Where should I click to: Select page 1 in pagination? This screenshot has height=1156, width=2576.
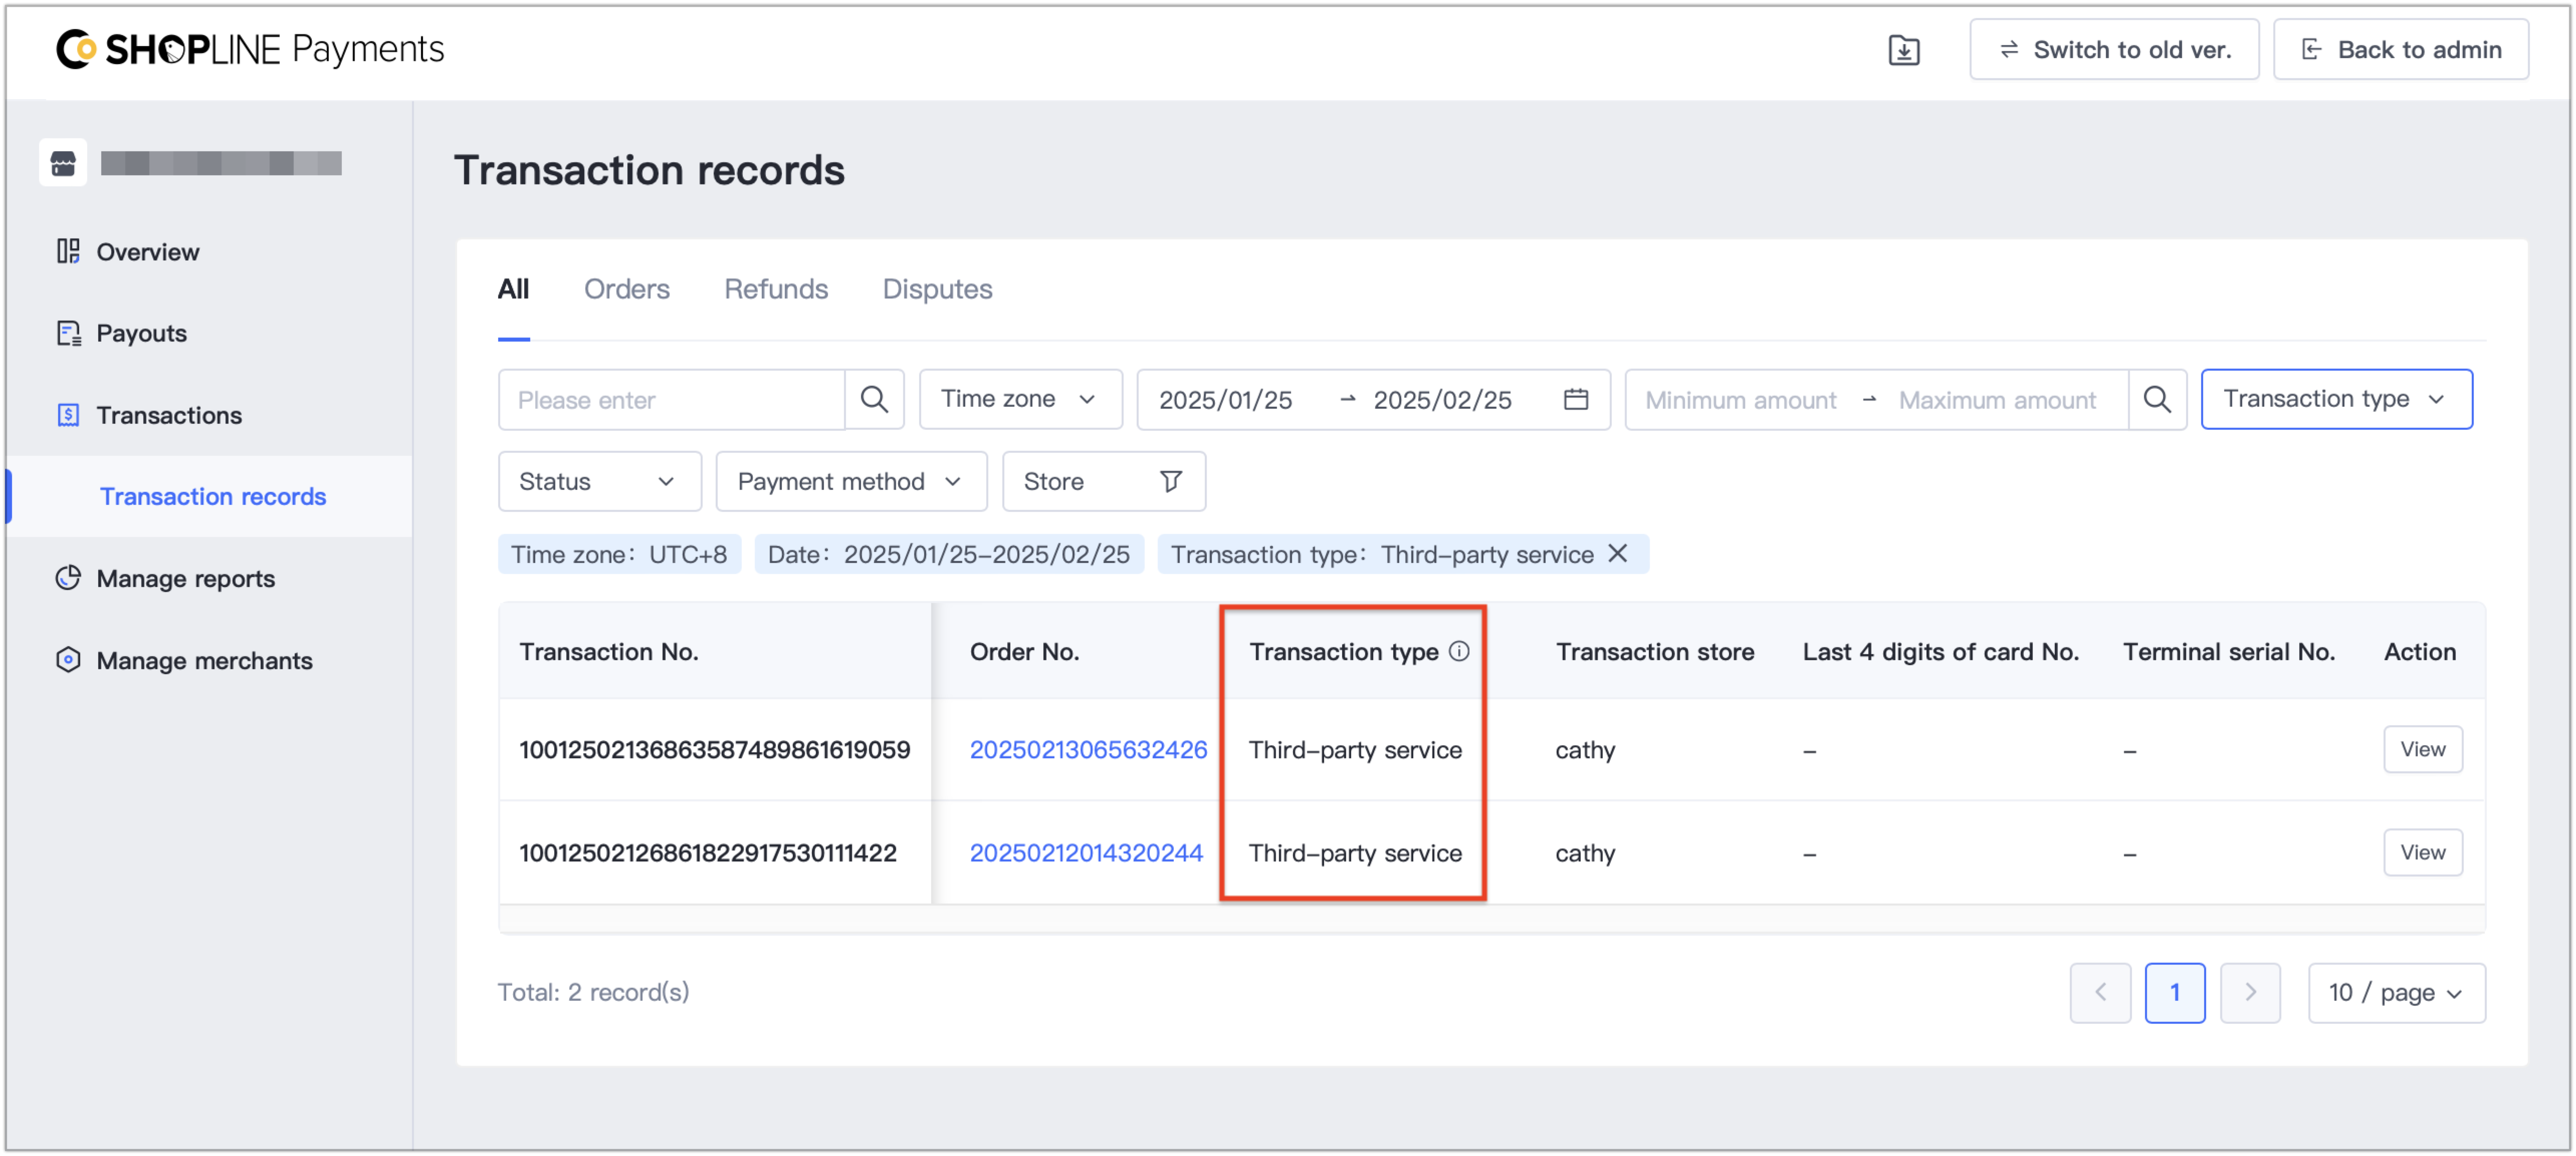coord(2174,993)
